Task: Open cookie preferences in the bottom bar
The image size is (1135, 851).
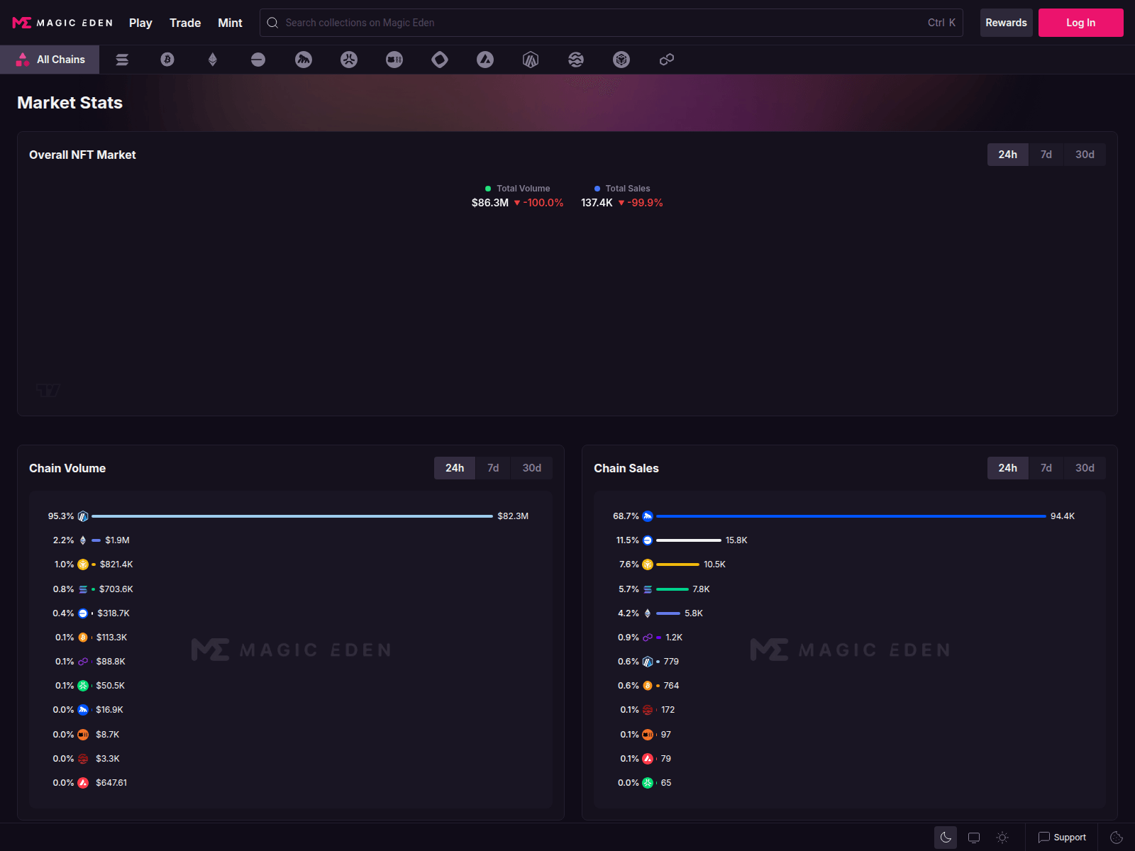Action: (x=1116, y=837)
